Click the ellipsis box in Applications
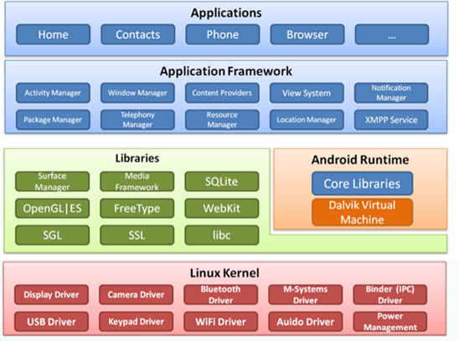459x341 pixels. click(x=392, y=34)
